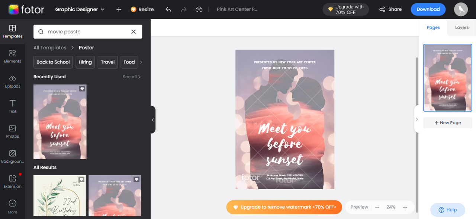476x219 pixels.
Task: Click the Download button
Action: pyautogui.click(x=428, y=9)
